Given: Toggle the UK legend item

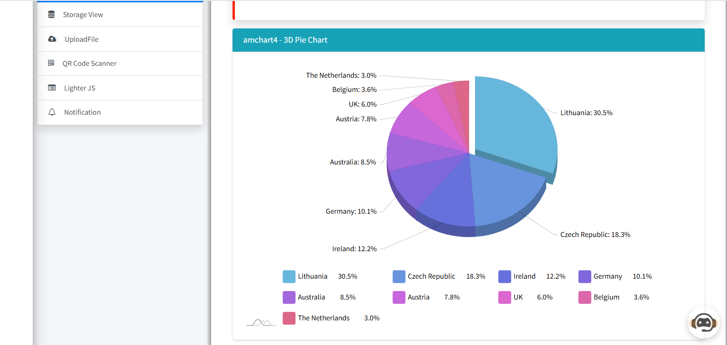Looking at the screenshot, I should (525, 297).
